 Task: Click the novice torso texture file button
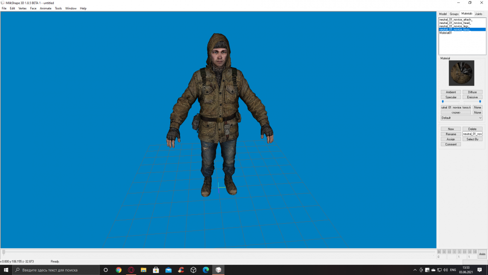point(456,107)
